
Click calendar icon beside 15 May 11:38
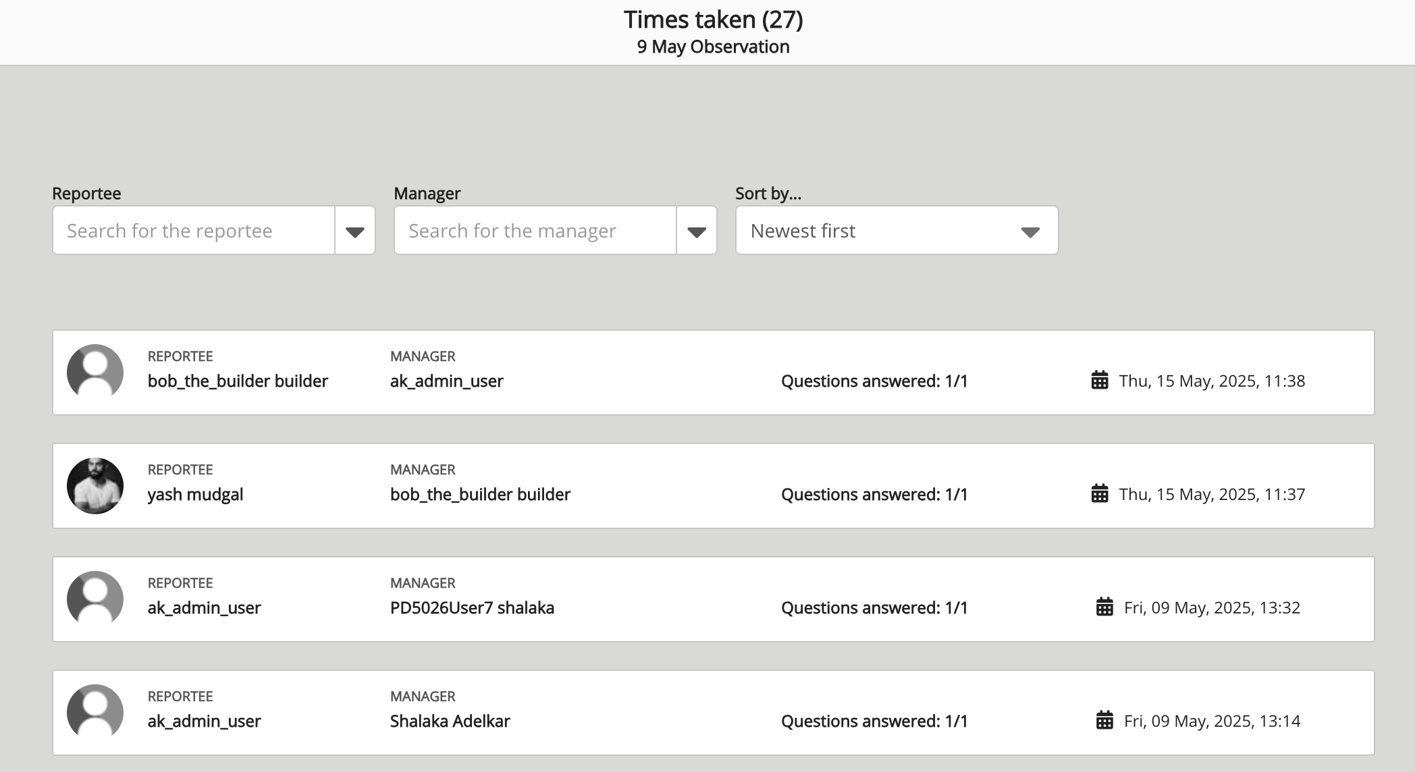pos(1100,381)
